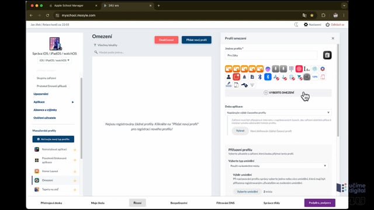Click the VYBERTE OMEZENÍ button

(278, 93)
